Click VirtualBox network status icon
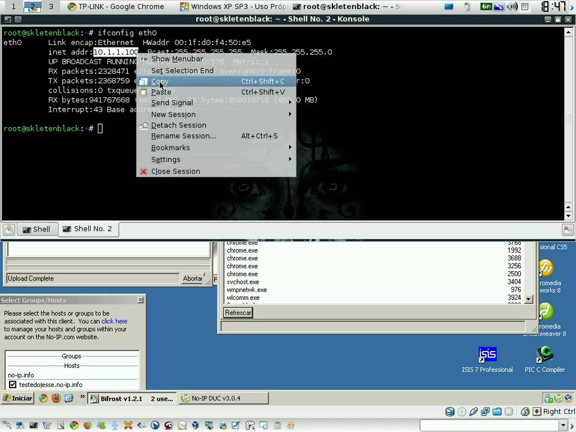This screenshot has height=432, width=576. [x=485, y=412]
